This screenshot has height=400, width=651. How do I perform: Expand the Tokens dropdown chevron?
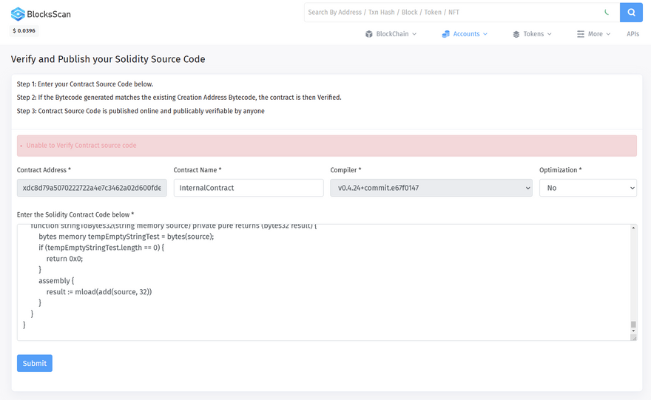pyautogui.click(x=549, y=34)
